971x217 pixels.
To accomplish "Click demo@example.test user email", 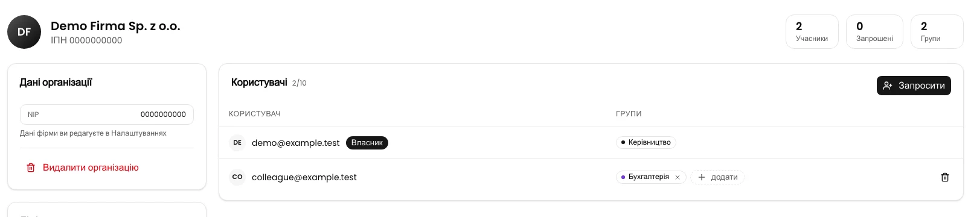I will (296, 143).
